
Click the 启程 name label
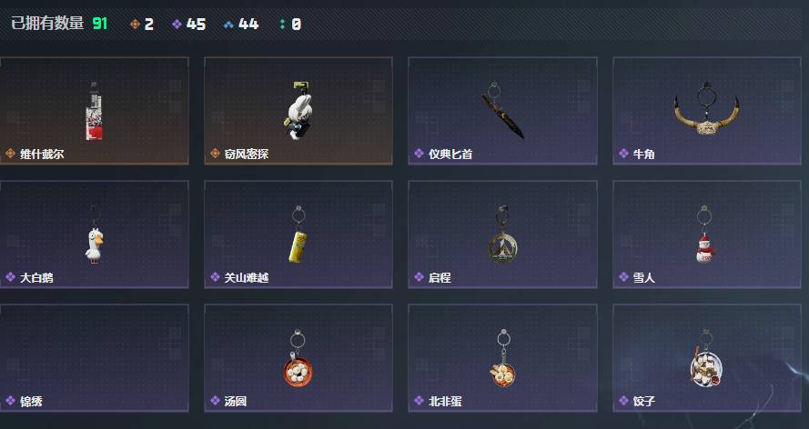tap(440, 277)
